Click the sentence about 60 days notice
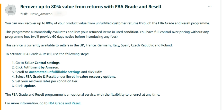Image resolution: width=222 pixels, height=110 pixels. (61, 37)
